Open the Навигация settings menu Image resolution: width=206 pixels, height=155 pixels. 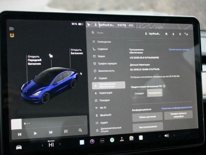[106, 93]
